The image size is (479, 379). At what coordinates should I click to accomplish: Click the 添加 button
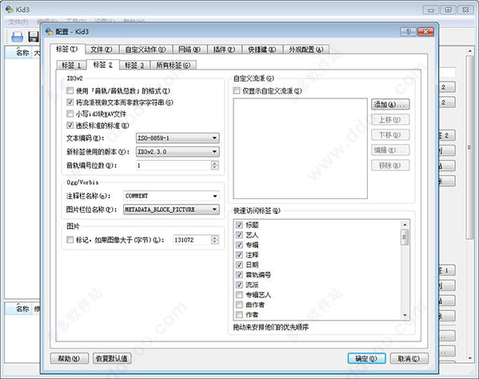[390, 105]
